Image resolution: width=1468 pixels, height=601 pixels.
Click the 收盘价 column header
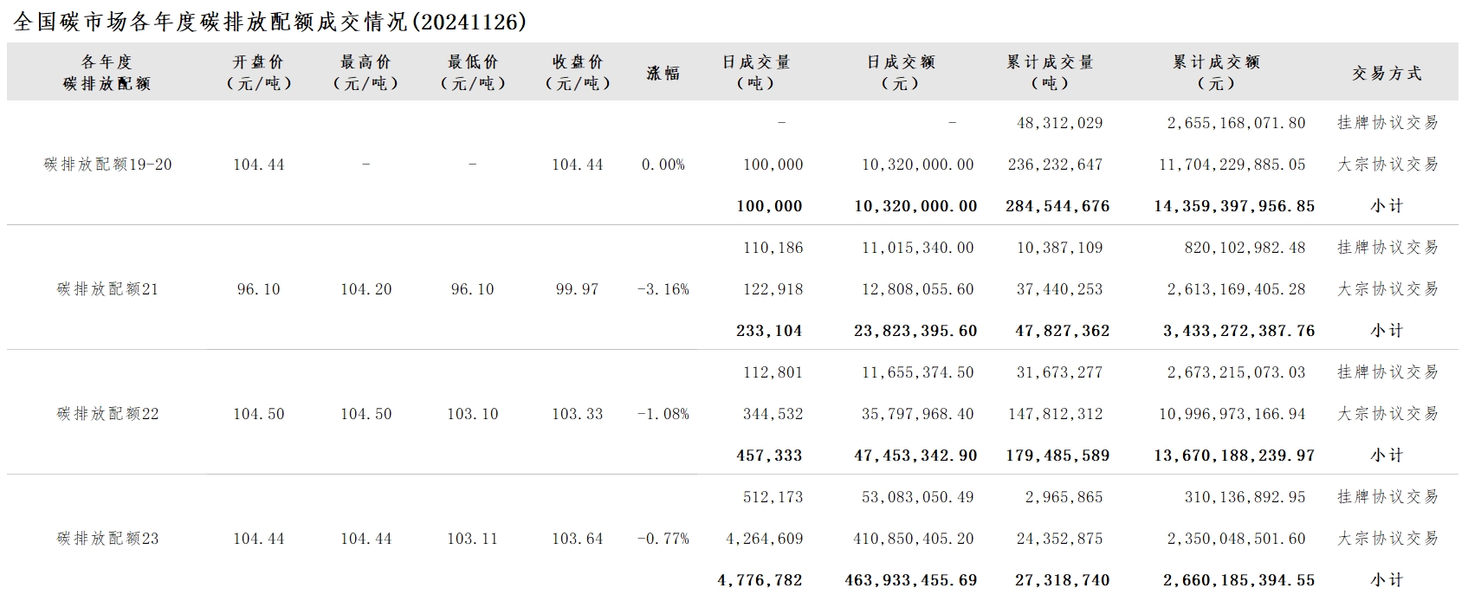coord(579,73)
